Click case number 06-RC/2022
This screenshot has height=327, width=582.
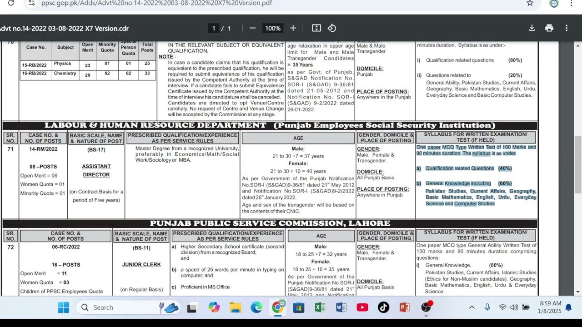(x=65, y=247)
